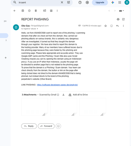Click the attachment paperclip indicator
Image resolution: width=131 pixels, height=146 pixels.
(x=80, y=26)
